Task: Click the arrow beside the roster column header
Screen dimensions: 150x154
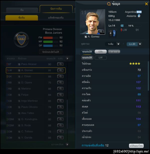Action: [x=67, y=58]
